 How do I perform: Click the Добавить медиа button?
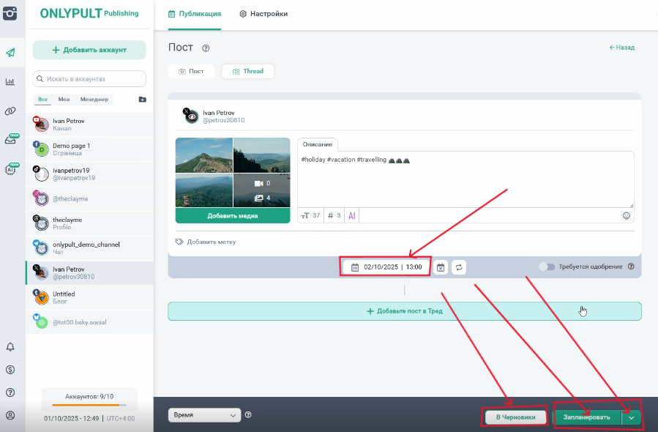tap(233, 216)
